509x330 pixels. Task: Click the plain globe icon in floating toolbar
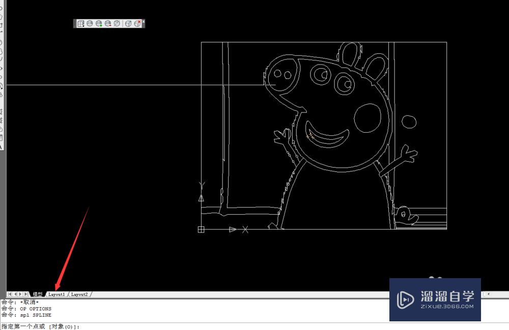tap(90, 23)
